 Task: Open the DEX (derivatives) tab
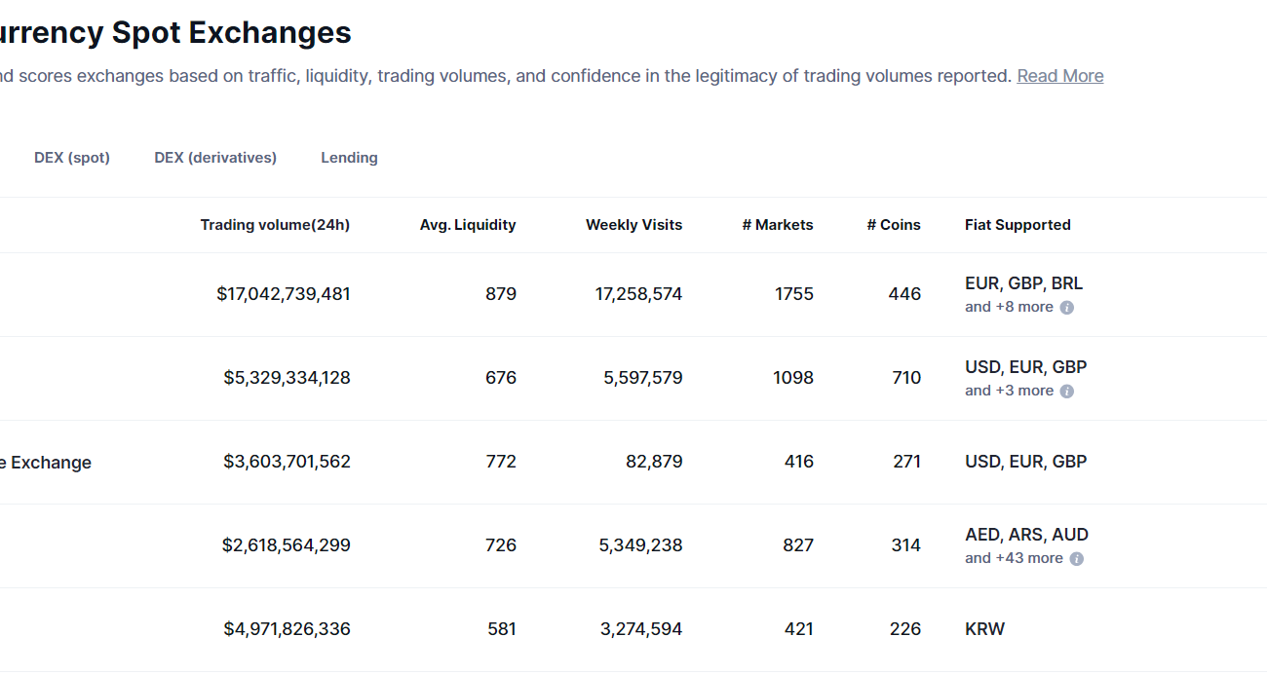coord(215,158)
